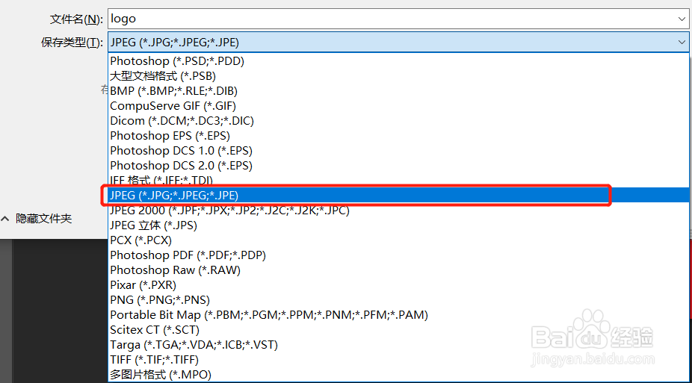This screenshot has width=692, height=383.
Task: Select Photoshop (*.PSD;*.PDD) format
Action: 398,60
